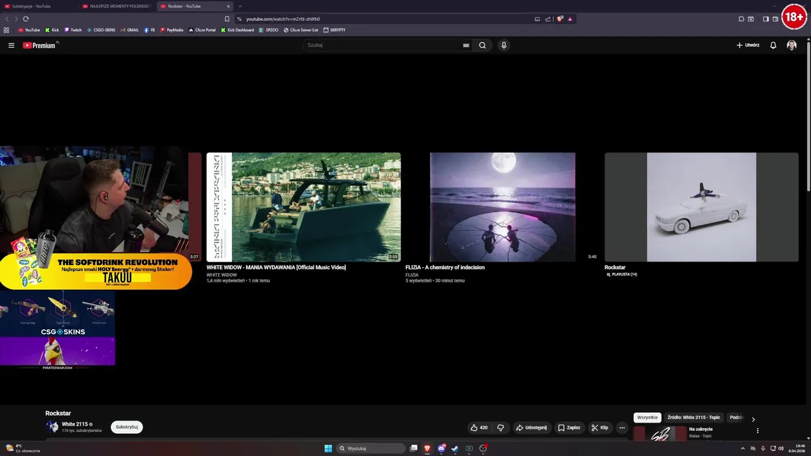Click the taskbar Wyszukaj search box
This screenshot has width=811, height=456.
371,448
